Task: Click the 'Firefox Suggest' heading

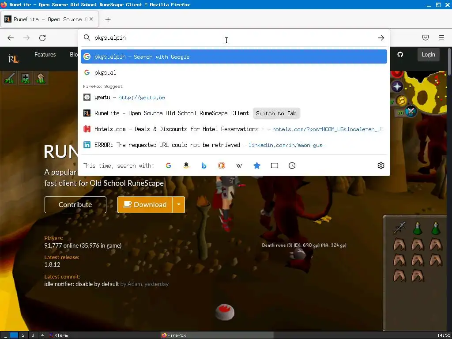Action: click(x=103, y=86)
